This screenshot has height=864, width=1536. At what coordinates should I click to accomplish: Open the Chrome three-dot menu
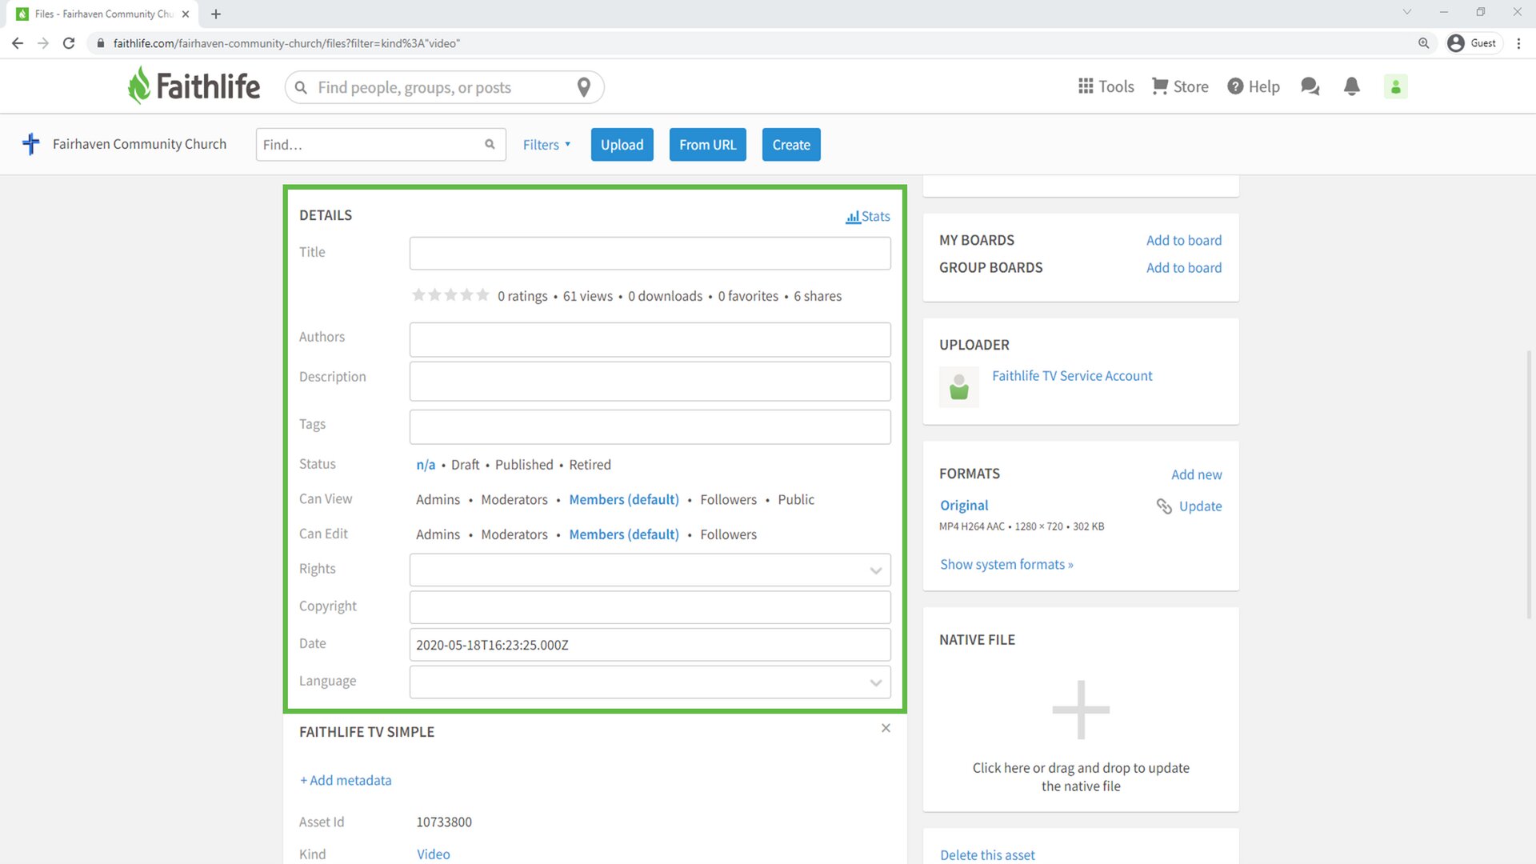click(x=1518, y=43)
